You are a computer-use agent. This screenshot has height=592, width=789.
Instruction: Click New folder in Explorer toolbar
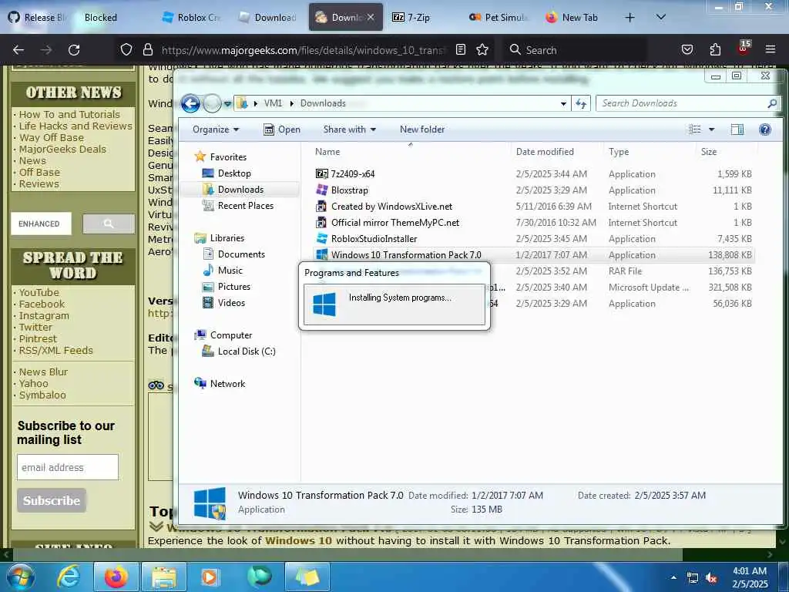(422, 129)
